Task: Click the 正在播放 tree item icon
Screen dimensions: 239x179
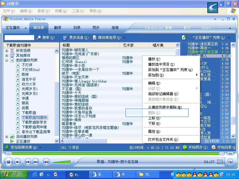Action: coord(12,141)
